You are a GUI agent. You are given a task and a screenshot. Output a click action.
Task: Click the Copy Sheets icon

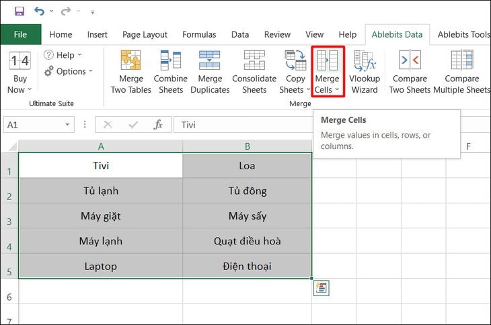[295, 60]
